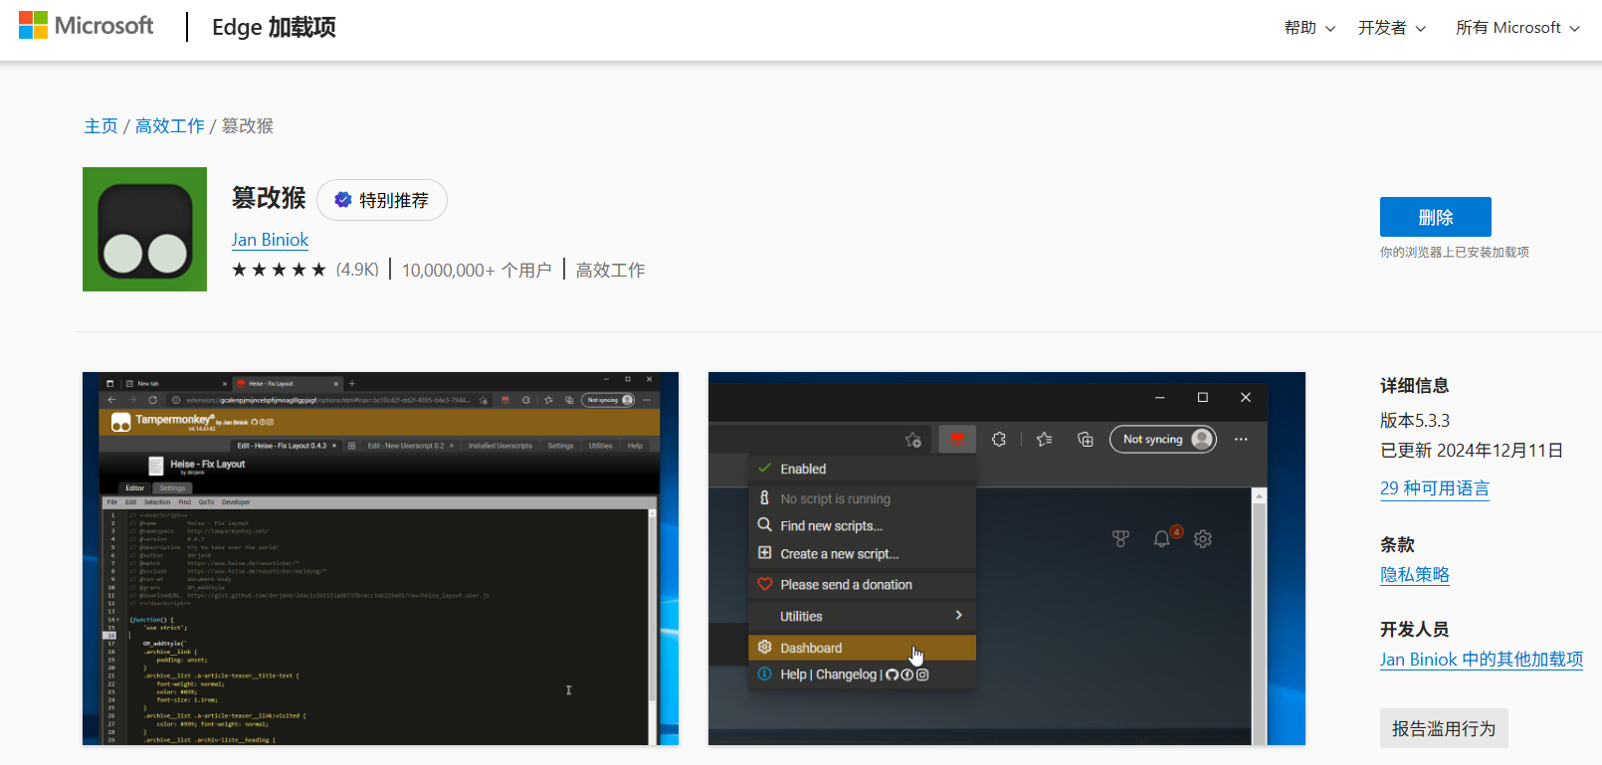The width and height of the screenshot is (1602, 765).
Task: Open 29 种可用语言 link
Action: point(1435,488)
